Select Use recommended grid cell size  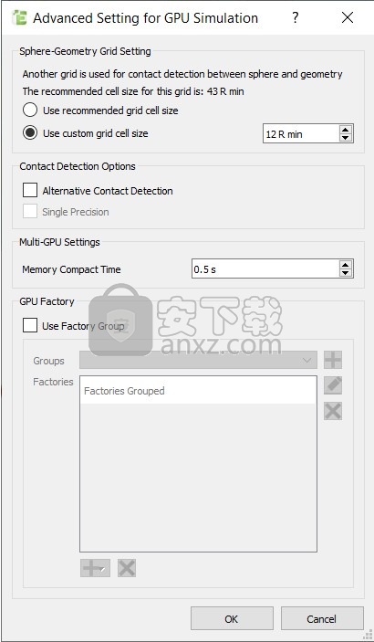(30, 111)
